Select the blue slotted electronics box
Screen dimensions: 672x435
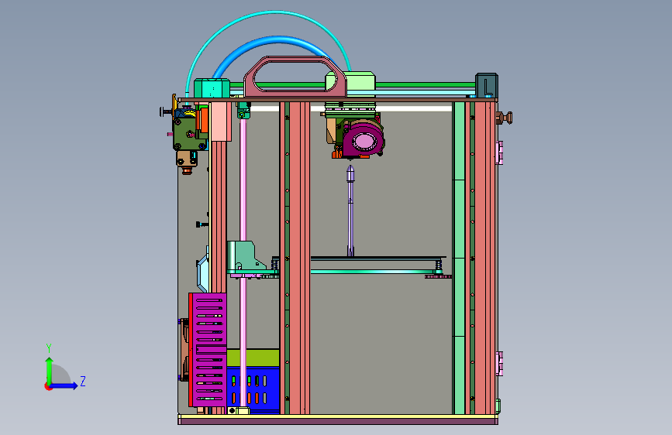point(253,389)
